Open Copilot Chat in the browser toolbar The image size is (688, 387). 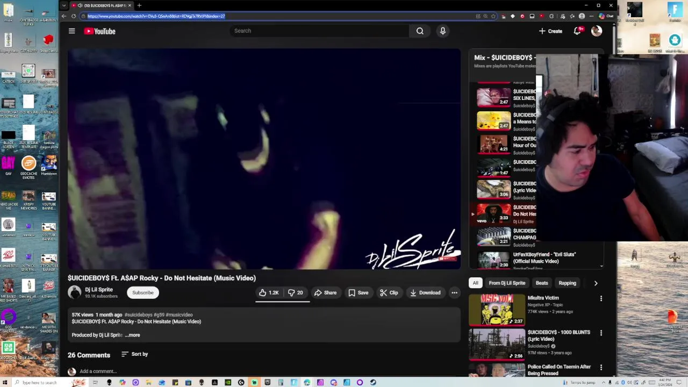(x=606, y=16)
